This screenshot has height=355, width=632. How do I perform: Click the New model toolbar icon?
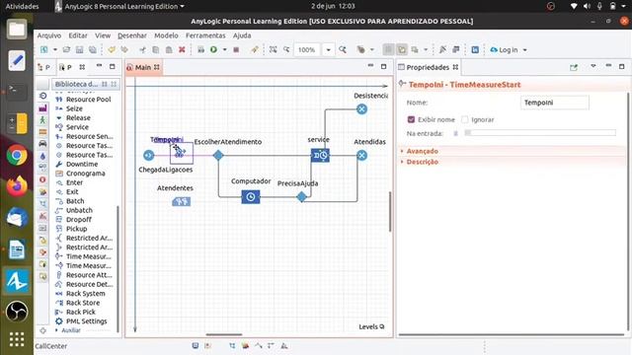tap(43, 49)
